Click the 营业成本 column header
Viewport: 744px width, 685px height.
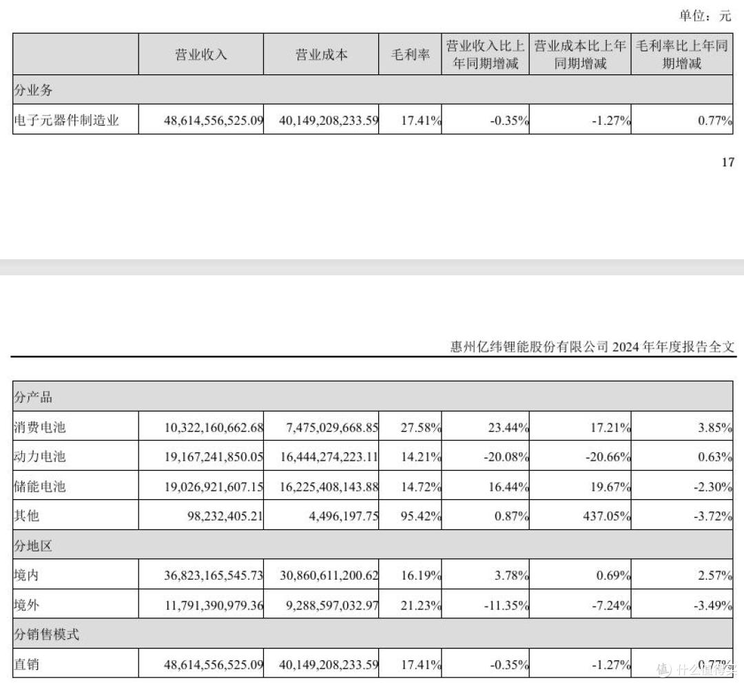[x=321, y=54]
